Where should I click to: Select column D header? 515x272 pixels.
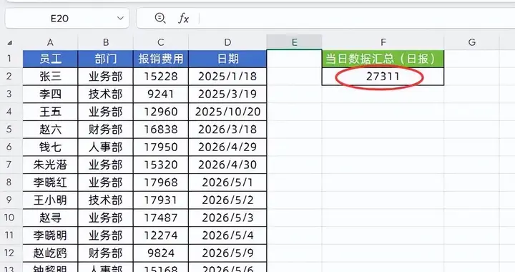(227, 42)
